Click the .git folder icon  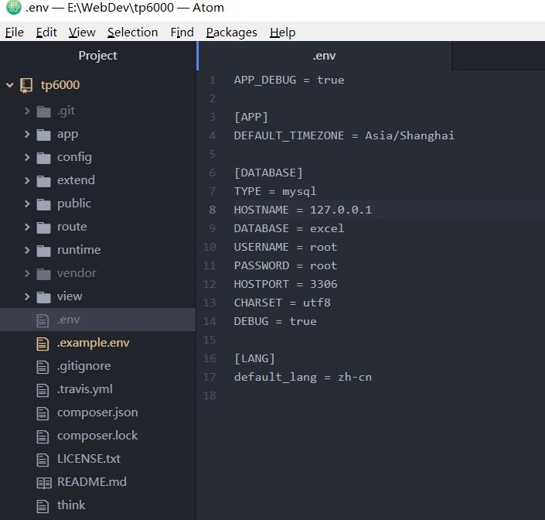[43, 111]
